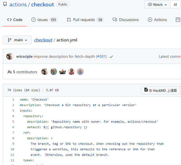Click the repository icon beside actions
181x165 pixels.
[5, 4]
